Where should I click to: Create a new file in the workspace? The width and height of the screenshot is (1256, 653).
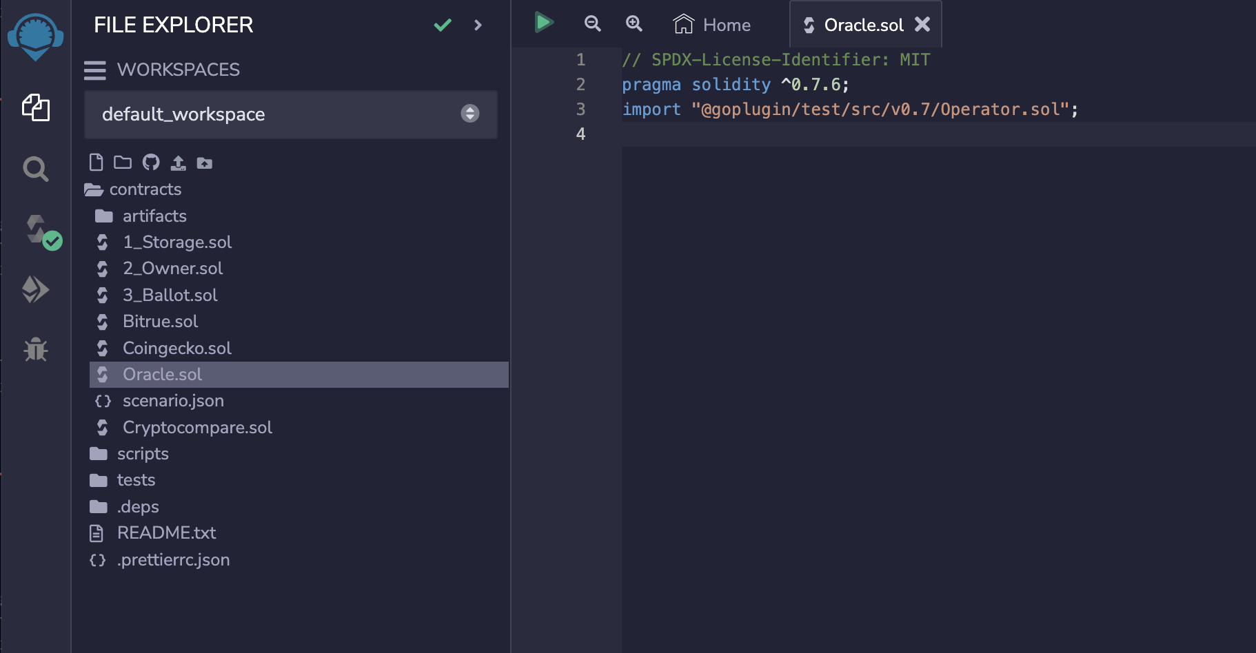tap(96, 163)
